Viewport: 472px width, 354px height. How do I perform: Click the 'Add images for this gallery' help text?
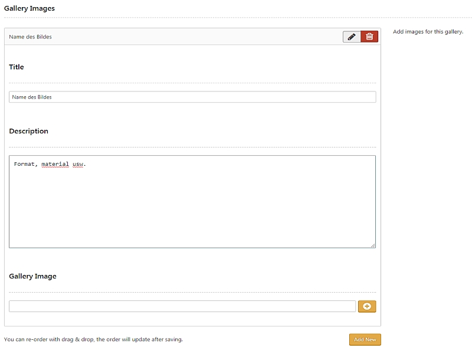428,32
